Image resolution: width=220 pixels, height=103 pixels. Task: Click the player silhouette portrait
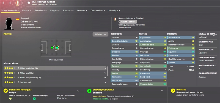9,24
